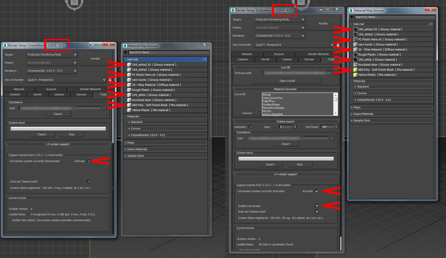Click Search by Name field in left browser

pyautogui.click(x=169, y=53)
